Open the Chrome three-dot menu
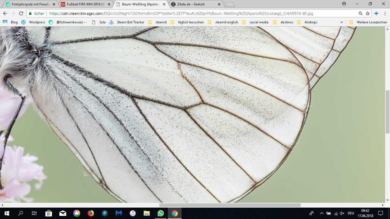Screen dimensions: 390x219 coord(385,13)
